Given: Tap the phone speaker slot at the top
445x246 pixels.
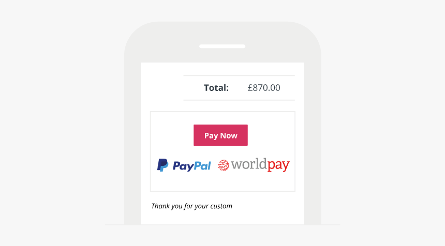Looking at the screenshot, I should (x=222, y=46).
